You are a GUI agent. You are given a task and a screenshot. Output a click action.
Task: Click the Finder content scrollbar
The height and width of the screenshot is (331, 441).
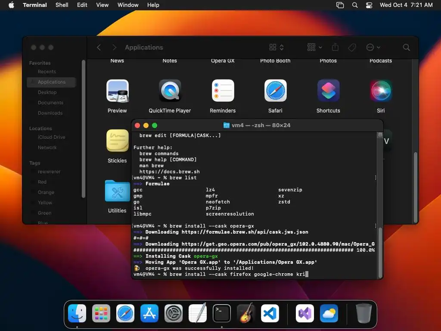pos(415,187)
